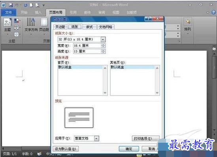Open the Customize Quick Access Toolbar dropdown arrow
The width and height of the screenshot is (217, 157).
43,6
